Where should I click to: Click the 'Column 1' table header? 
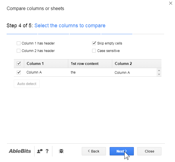[x=35, y=63]
